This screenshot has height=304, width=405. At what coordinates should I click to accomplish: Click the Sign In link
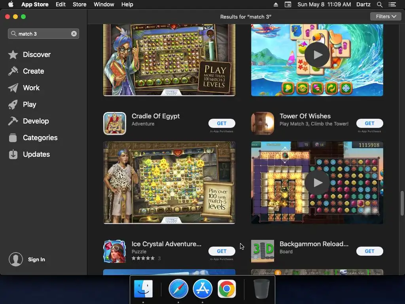36,259
